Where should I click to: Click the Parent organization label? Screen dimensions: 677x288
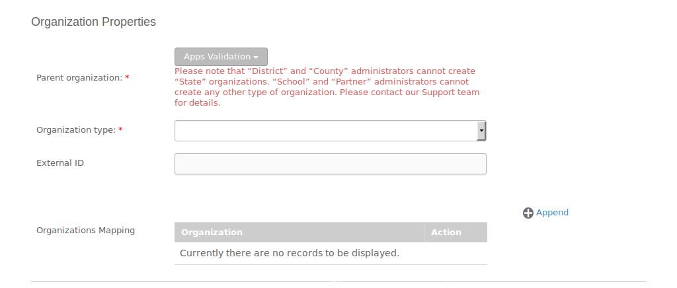pyautogui.click(x=83, y=78)
